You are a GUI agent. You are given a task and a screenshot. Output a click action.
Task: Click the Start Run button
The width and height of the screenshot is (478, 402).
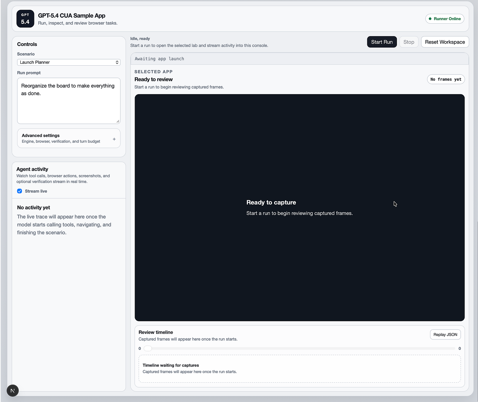(382, 42)
